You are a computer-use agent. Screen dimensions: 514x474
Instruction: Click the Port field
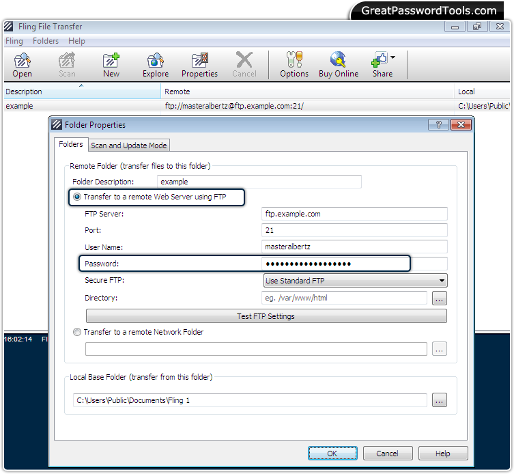point(354,230)
